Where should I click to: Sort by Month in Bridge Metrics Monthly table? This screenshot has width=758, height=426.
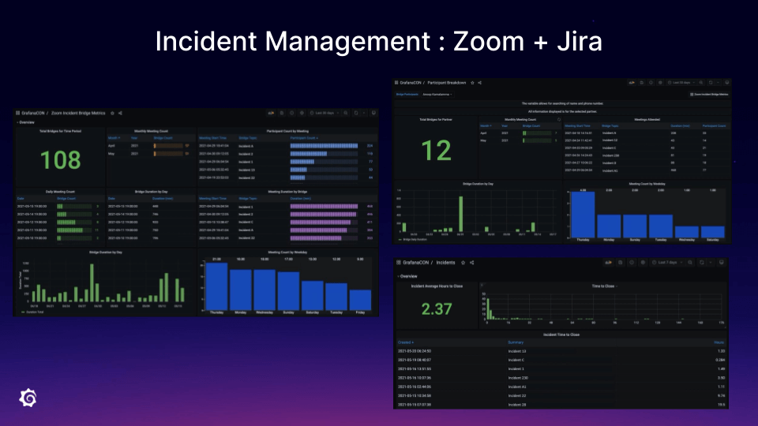[114, 138]
